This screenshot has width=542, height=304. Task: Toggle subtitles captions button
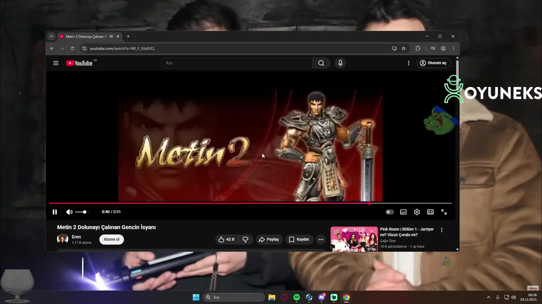(x=404, y=212)
